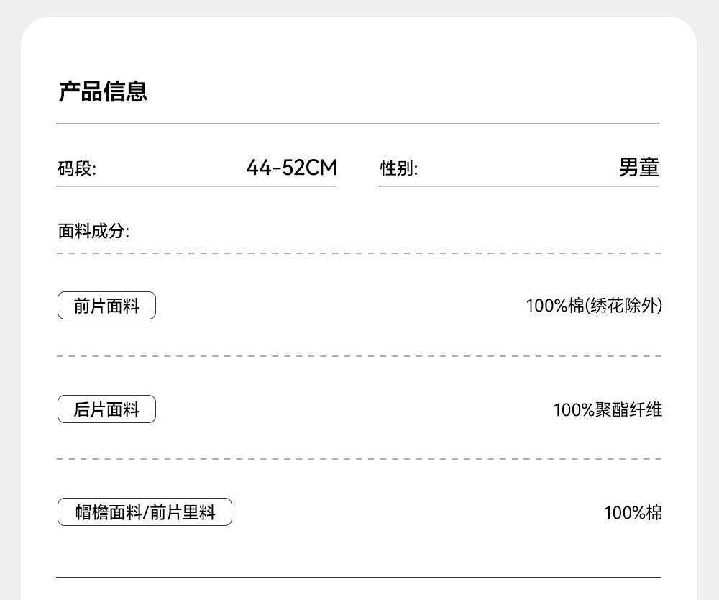
Task: Select the 前片面料 tag
Action: pyautogui.click(x=106, y=306)
